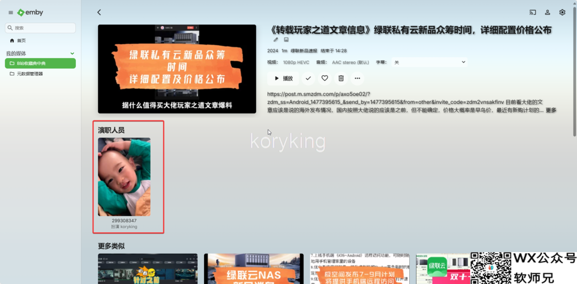577x284 pixels.
Task: Click the 播放 play button
Action: tap(283, 78)
